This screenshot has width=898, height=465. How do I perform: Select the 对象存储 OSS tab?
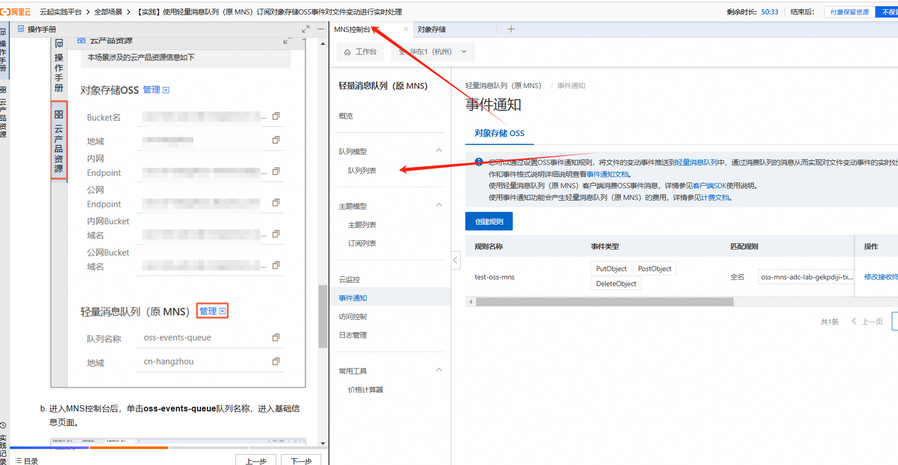499,133
